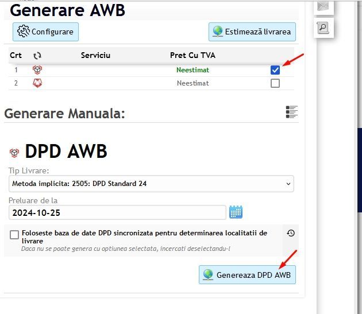The image size is (362, 314).
Task: Click the document search icon in sidebar
Action: [x=323, y=28]
